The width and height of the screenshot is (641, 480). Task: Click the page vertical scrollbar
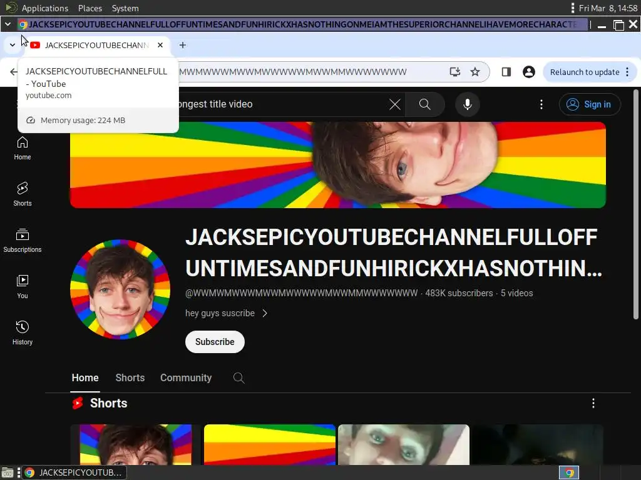point(636,204)
